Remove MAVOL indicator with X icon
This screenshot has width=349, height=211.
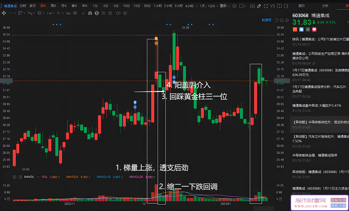(x=20, y=177)
